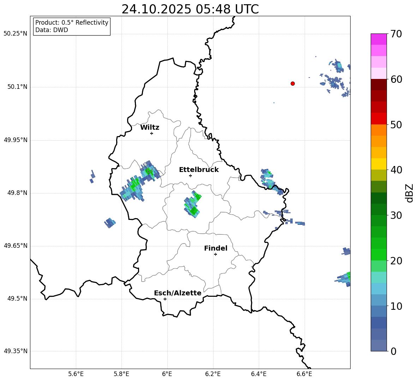Click the dark maroon colorbar segment below 60
Image resolution: width=418 pixels, height=381 pixels.
(x=378, y=85)
